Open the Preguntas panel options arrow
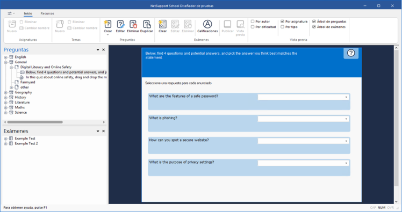402x212 pixels. point(98,50)
